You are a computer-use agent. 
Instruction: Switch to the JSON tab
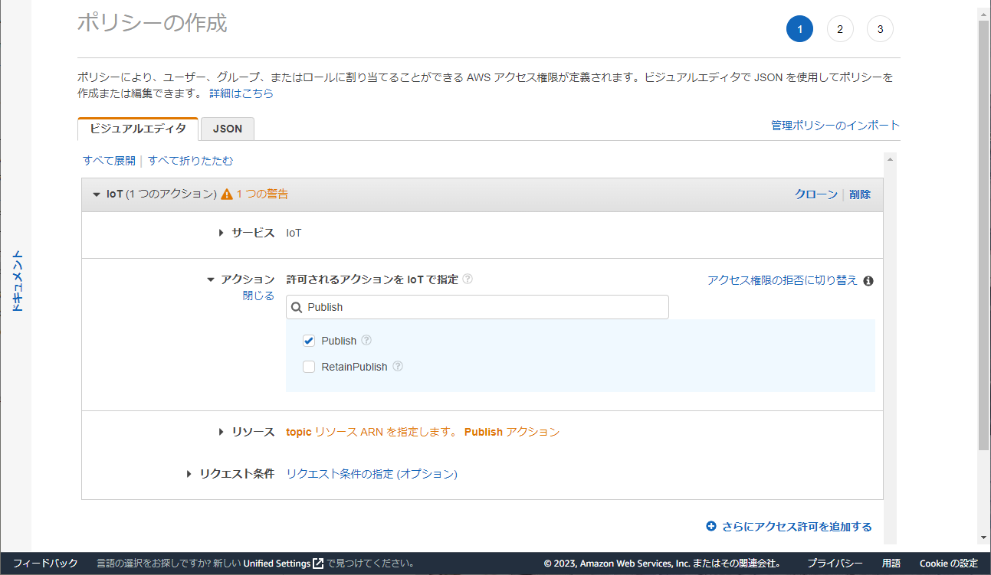[x=228, y=129]
